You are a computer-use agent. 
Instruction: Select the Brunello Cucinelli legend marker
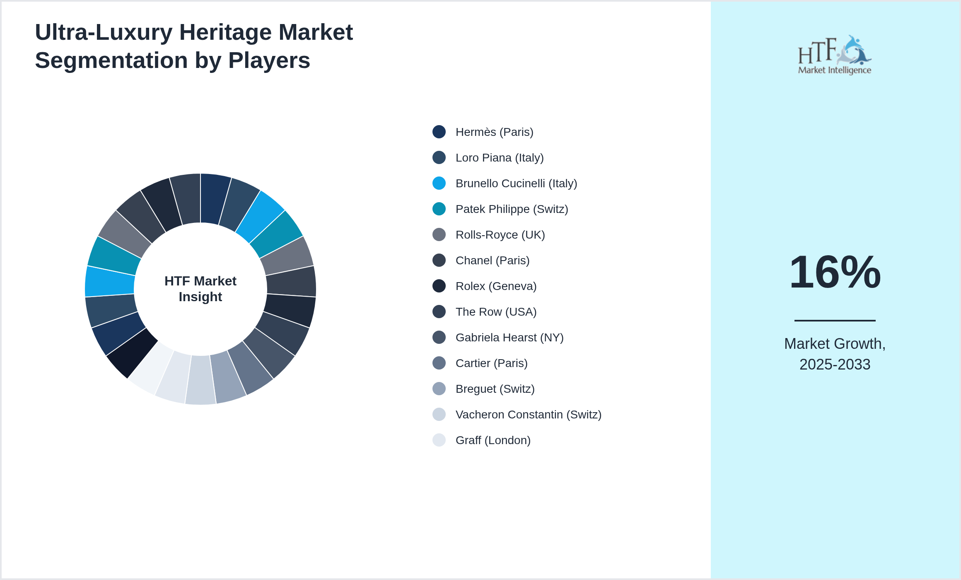(438, 183)
